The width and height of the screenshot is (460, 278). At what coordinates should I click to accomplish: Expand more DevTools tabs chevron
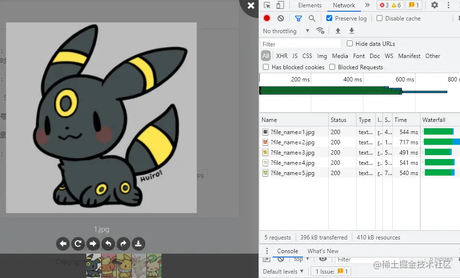(x=367, y=5)
